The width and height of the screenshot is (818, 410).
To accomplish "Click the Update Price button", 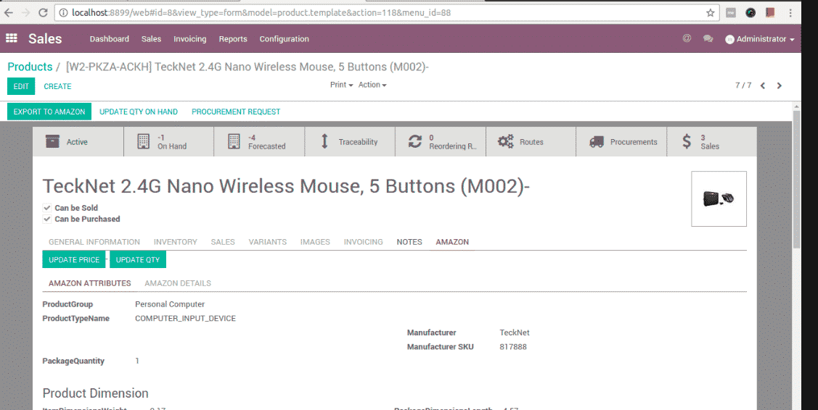I will (x=74, y=259).
